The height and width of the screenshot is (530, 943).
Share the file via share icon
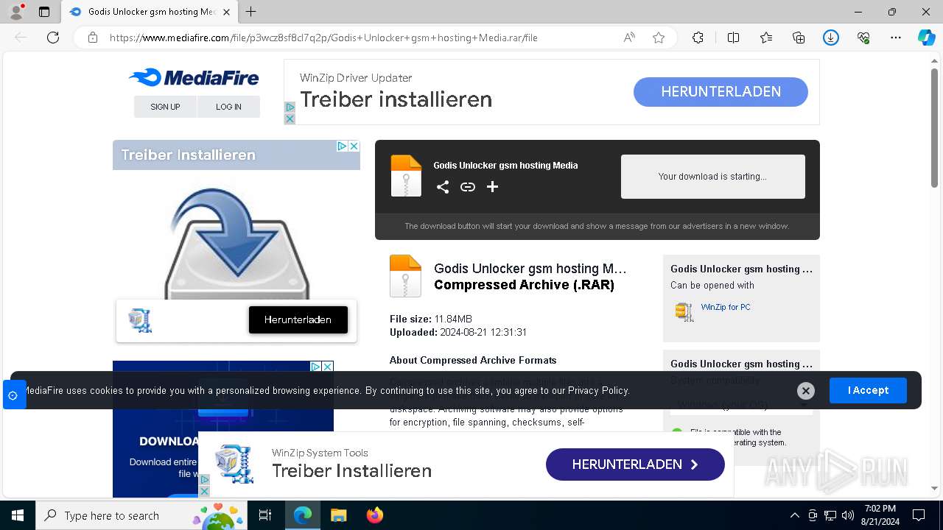pyautogui.click(x=443, y=187)
